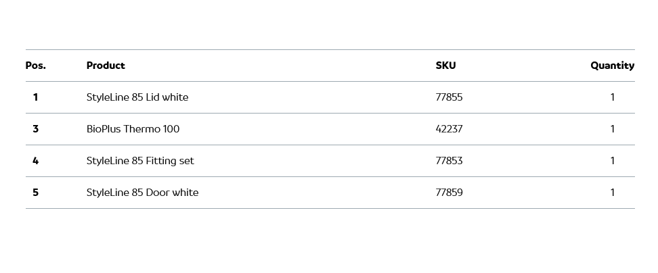
Task: Select the StyleLine 85 Door white product
Action: point(142,193)
